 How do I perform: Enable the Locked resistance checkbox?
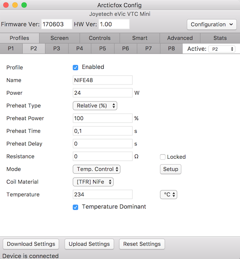pos(163,157)
